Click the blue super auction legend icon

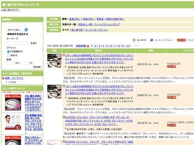tap(152, 40)
